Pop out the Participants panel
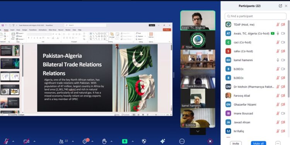Screen dimensions: 290x145 (x=280, y=6)
